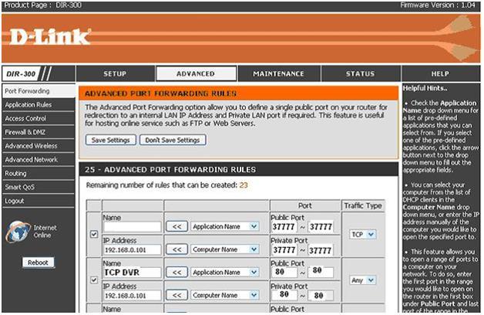Click << beside Computer Name in first rule

(x=176, y=249)
